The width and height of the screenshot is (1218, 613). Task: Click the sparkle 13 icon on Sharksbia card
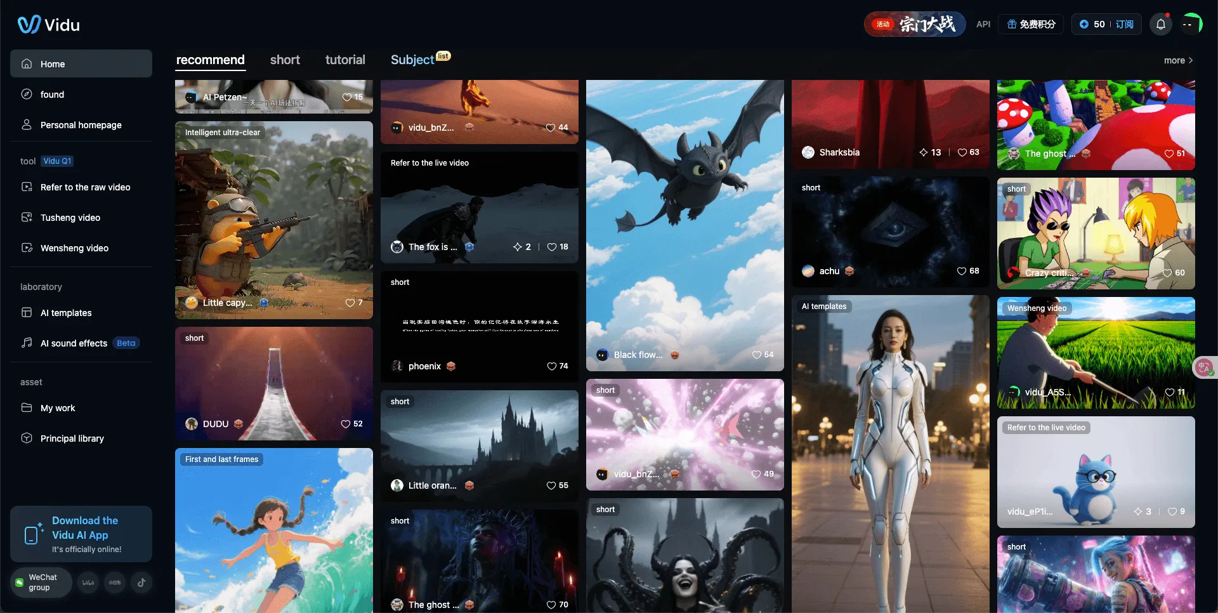coord(924,152)
